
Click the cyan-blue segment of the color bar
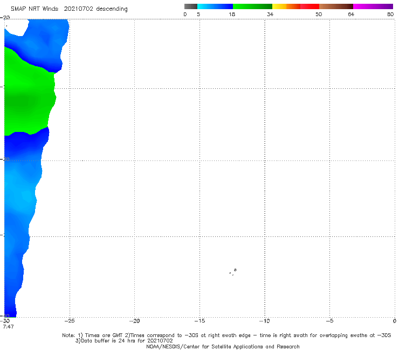[215, 6]
